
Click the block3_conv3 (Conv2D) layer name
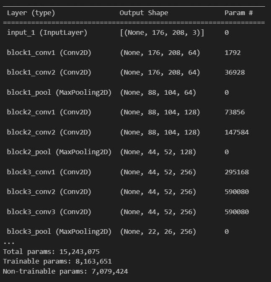coord(49,212)
